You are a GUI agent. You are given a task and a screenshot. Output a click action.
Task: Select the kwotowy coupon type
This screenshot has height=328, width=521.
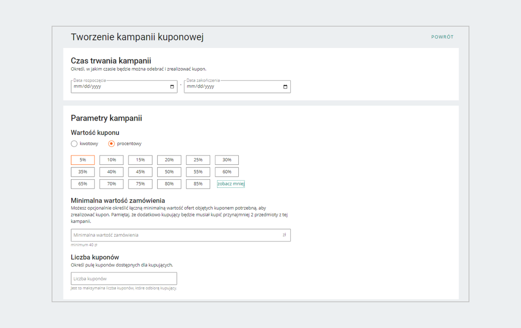point(74,144)
